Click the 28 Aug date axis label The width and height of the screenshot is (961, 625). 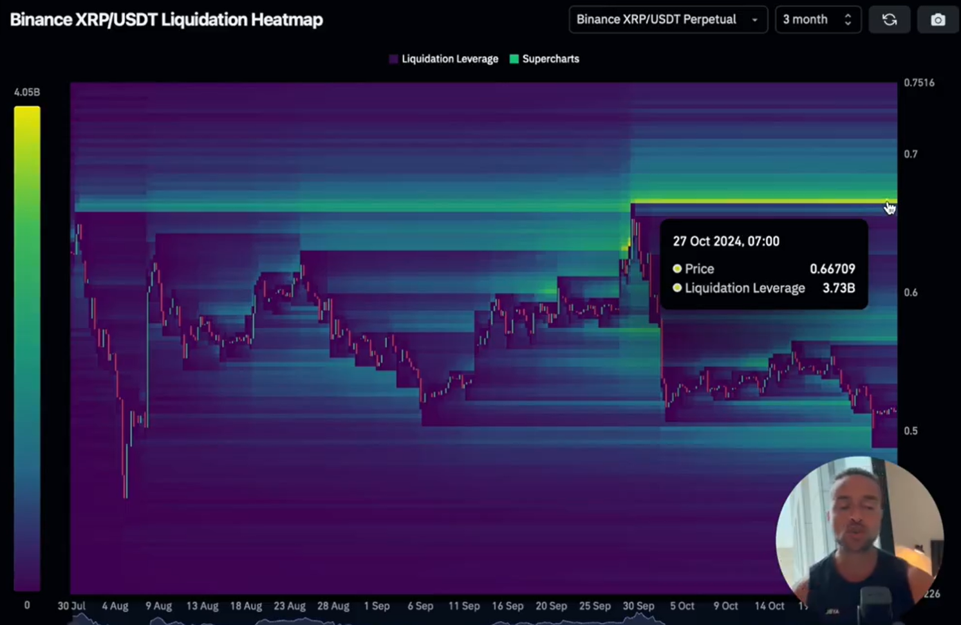[x=333, y=606]
